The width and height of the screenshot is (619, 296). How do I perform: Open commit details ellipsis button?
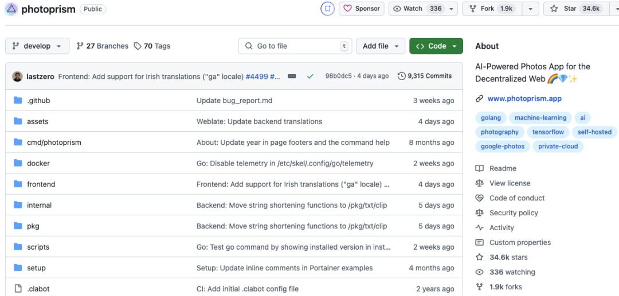click(x=292, y=76)
